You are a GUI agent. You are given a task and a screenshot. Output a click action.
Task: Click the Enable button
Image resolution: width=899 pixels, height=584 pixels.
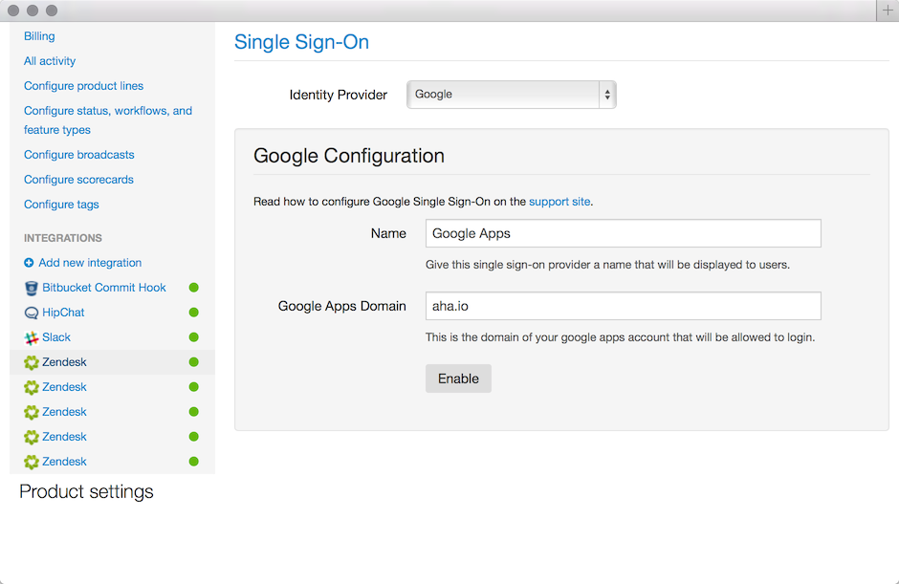(x=458, y=379)
